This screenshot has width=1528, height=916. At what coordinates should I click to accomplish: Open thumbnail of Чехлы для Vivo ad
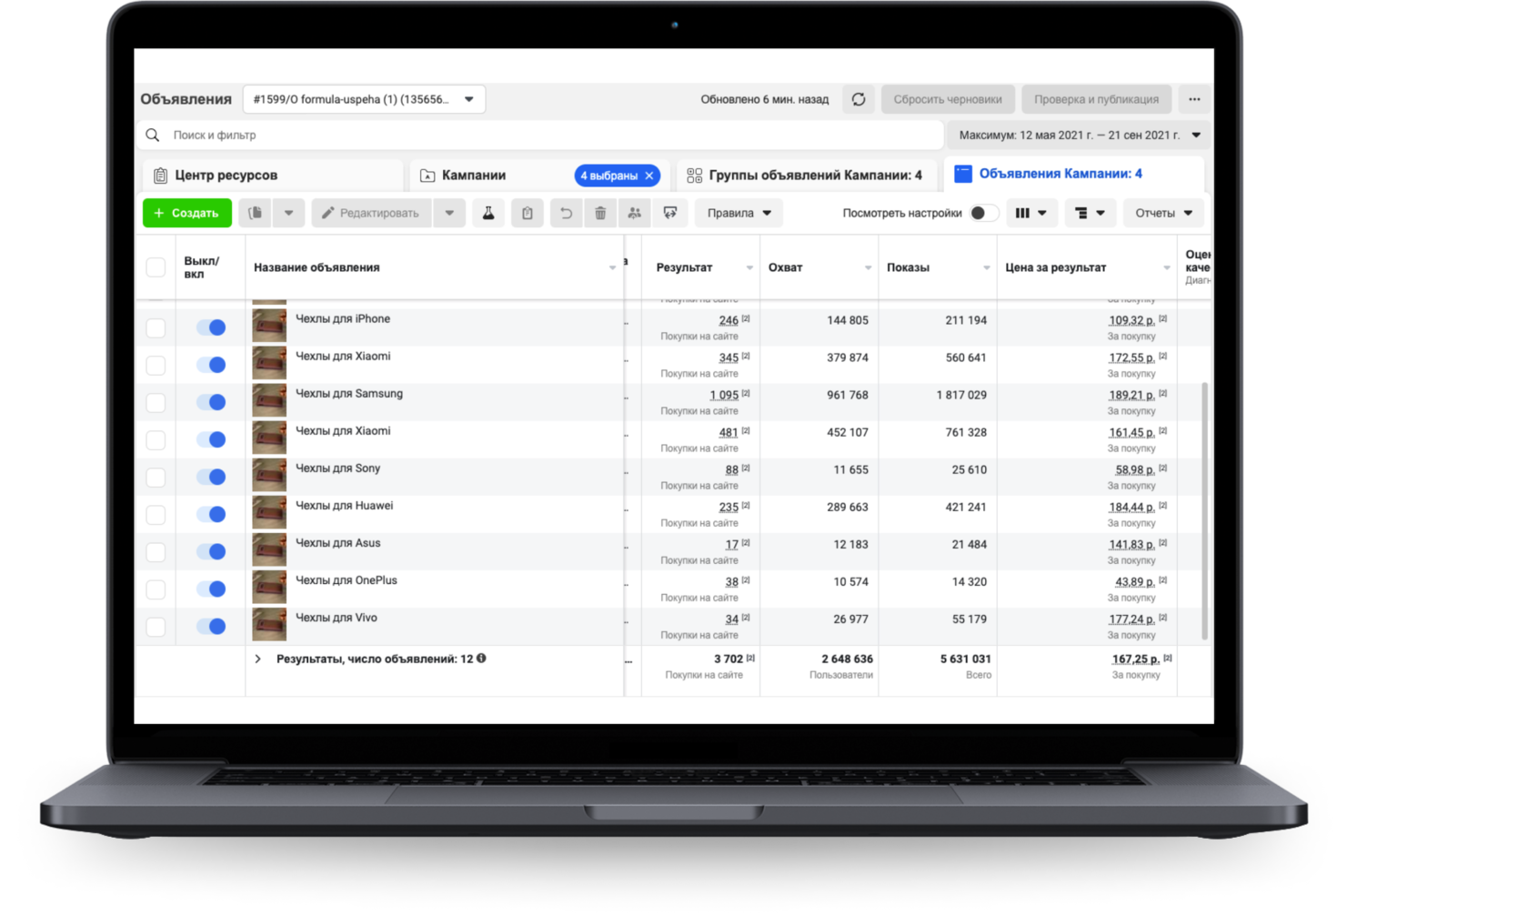269,624
